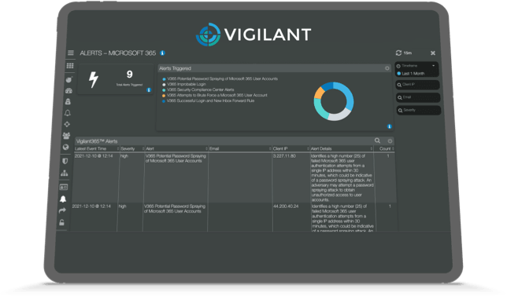This screenshot has width=507, height=296.
Task: Click second row's Password Spraying alert name
Action: (x=175, y=209)
